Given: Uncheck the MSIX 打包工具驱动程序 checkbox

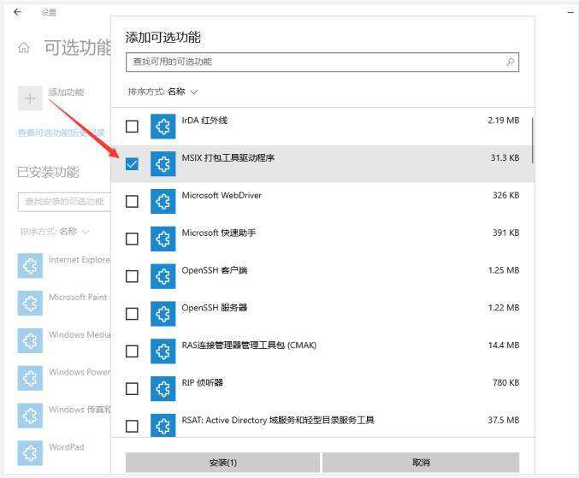Looking at the screenshot, I should (x=132, y=164).
